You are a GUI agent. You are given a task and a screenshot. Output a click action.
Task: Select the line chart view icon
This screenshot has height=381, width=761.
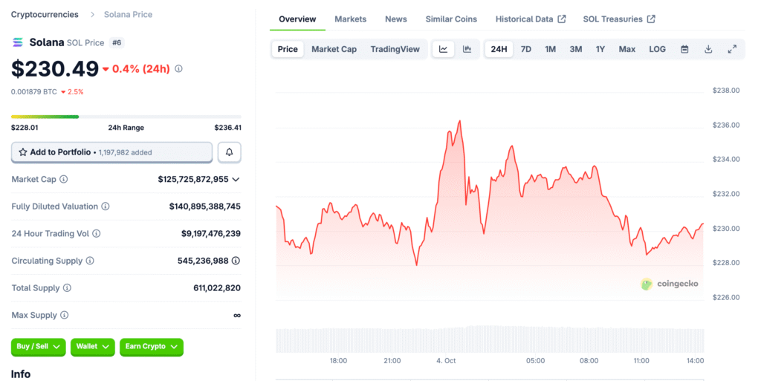[x=444, y=49]
